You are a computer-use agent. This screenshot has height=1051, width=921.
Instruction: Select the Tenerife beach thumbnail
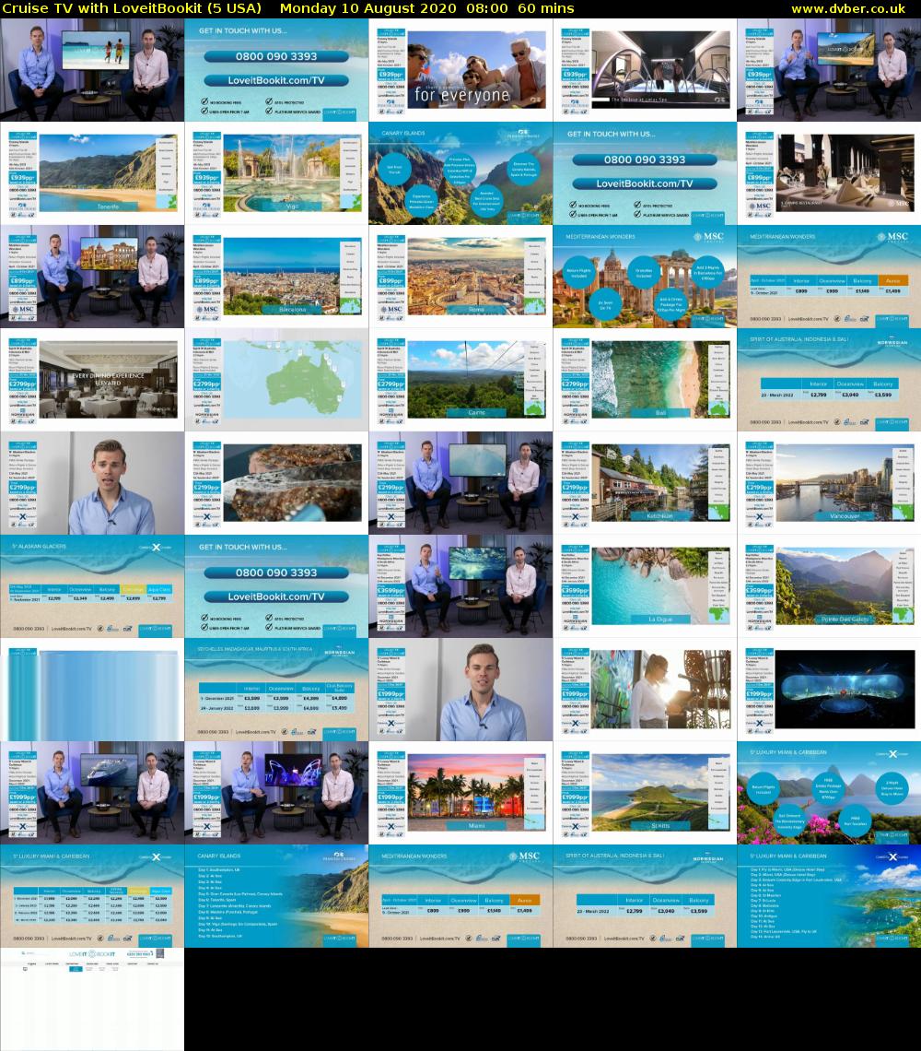click(x=92, y=173)
